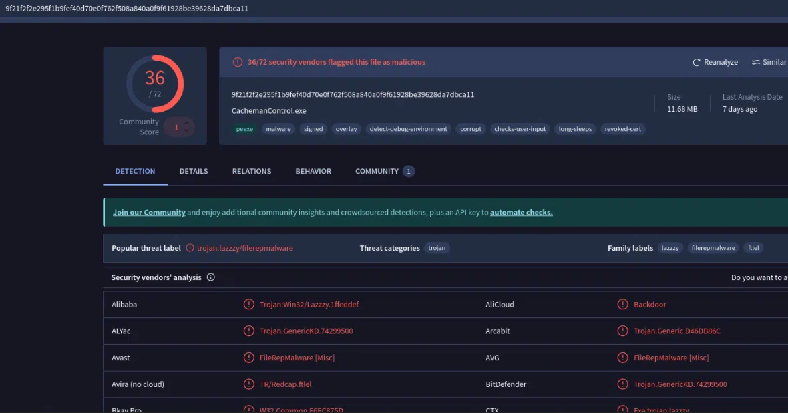
Task: Open the Details tab
Action: coord(194,172)
